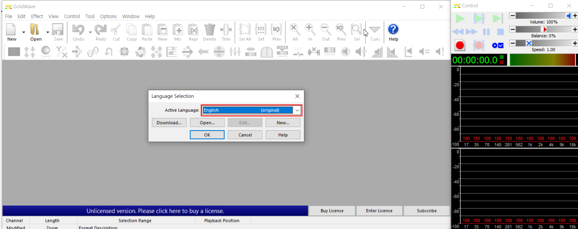Expand the Undo button dropdown arrow

90,32
